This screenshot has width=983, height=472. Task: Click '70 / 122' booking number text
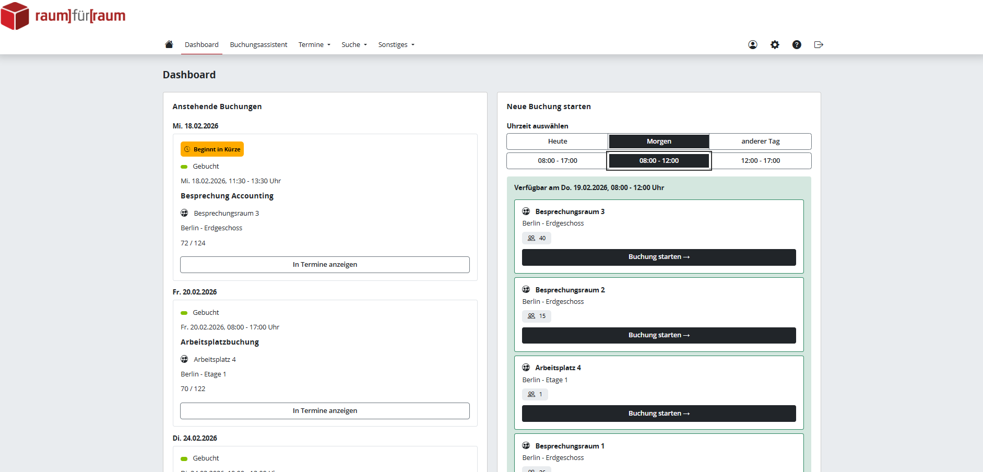193,389
